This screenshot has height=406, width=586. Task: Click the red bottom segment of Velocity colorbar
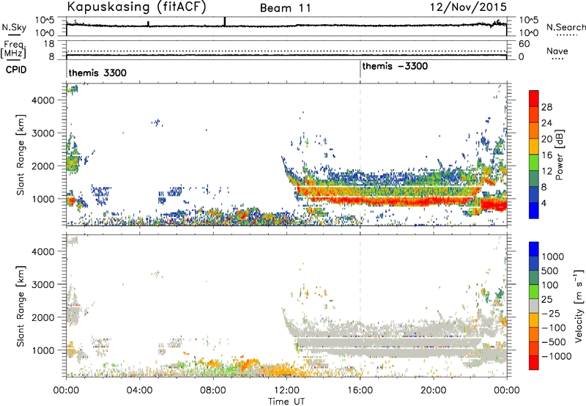[x=534, y=363]
